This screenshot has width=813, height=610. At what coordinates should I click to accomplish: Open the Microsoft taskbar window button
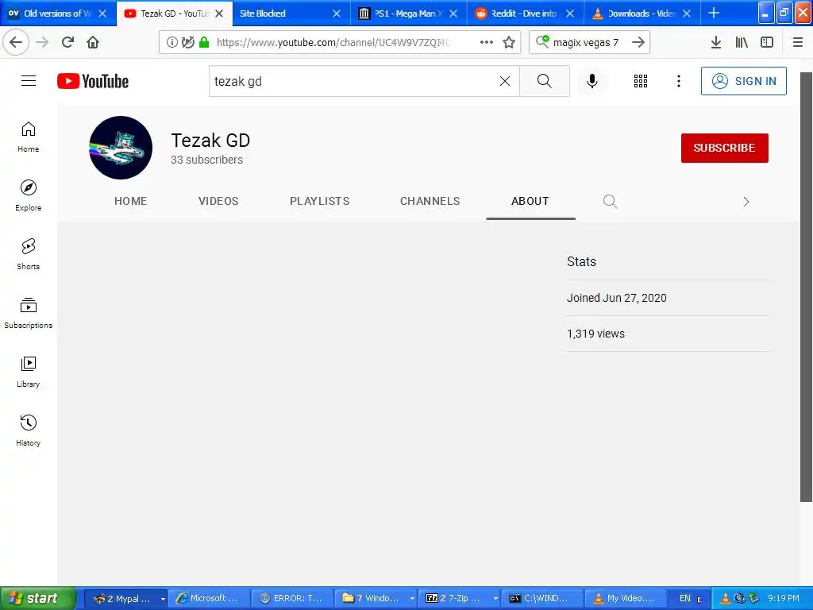tap(210, 599)
